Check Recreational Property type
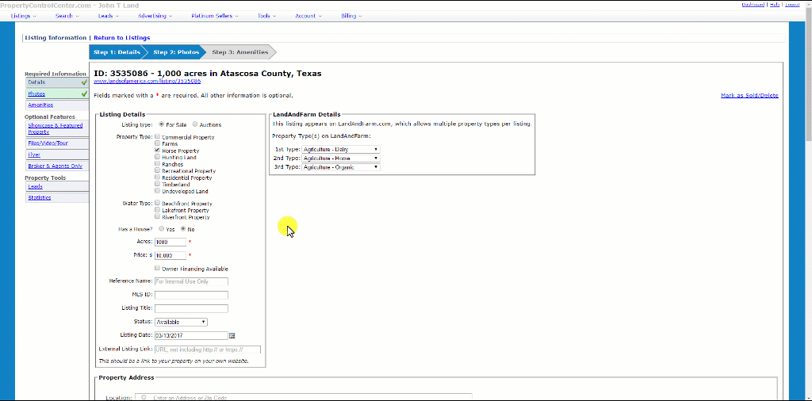Image resolution: width=812 pixels, height=401 pixels. [158, 170]
